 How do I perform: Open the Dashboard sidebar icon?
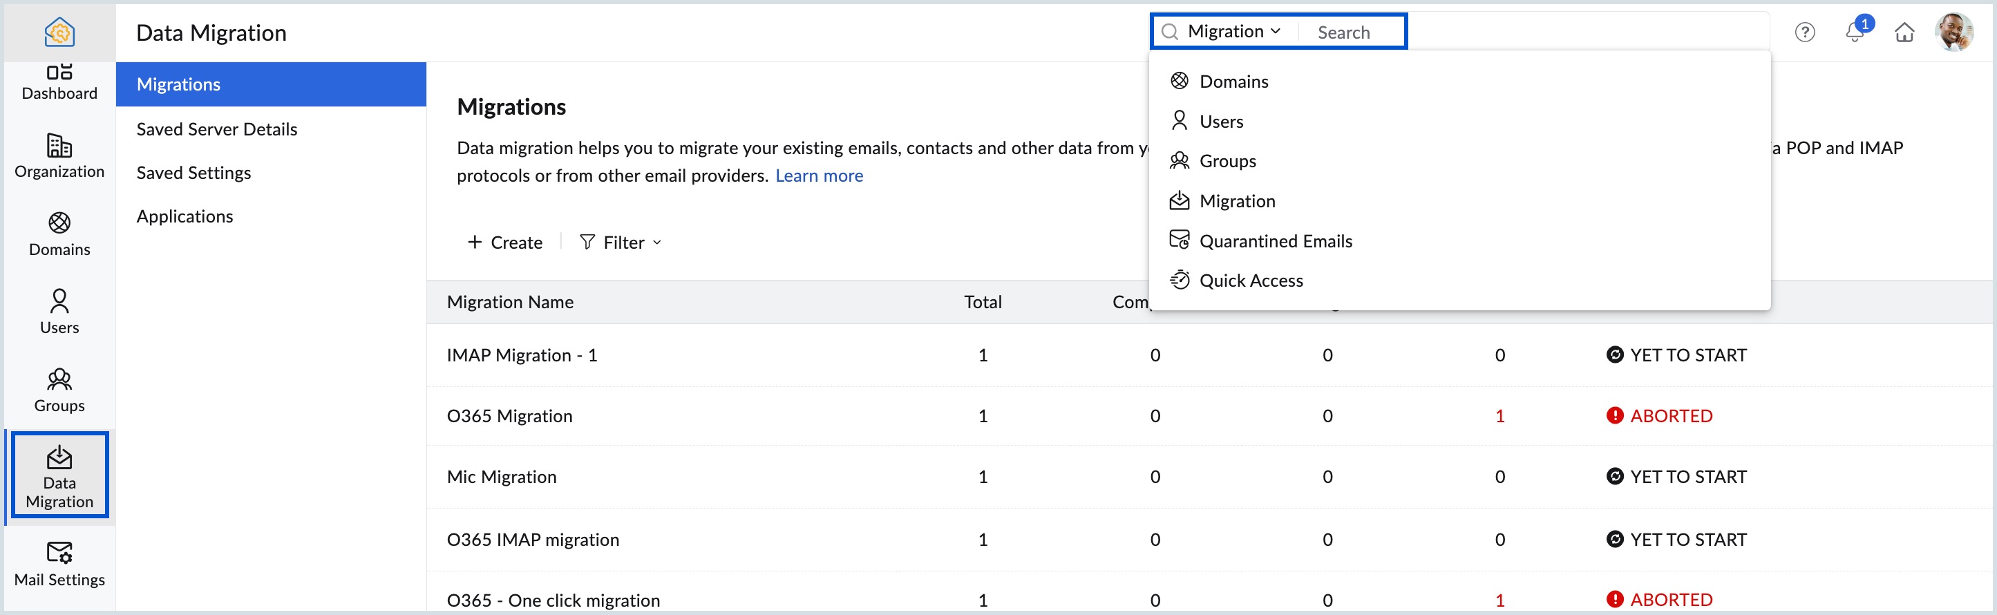(59, 82)
